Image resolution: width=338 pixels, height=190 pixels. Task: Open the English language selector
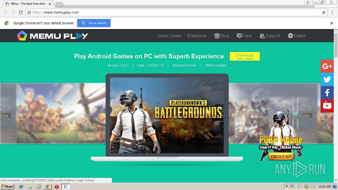point(297,36)
